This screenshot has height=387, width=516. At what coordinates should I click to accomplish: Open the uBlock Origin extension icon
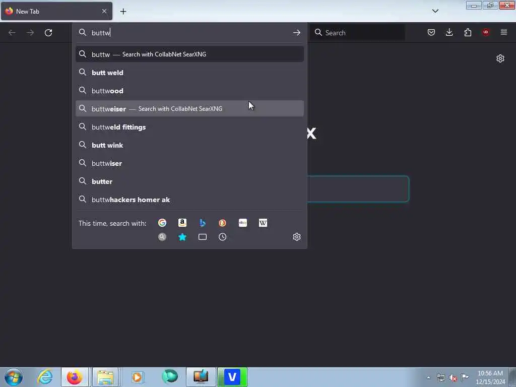(x=486, y=32)
